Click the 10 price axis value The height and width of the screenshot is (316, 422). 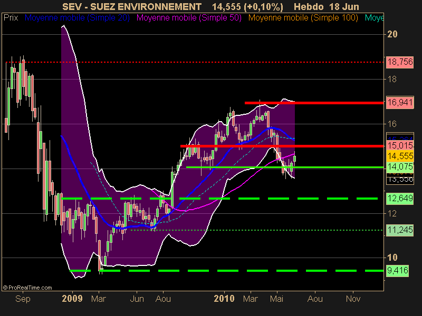tap(392, 258)
